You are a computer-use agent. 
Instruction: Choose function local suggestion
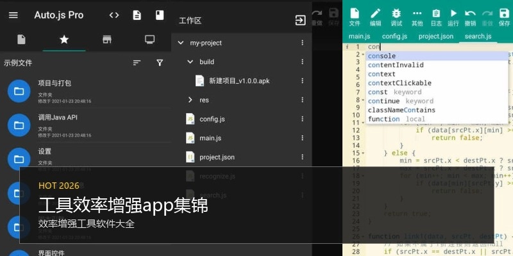pos(437,119)
